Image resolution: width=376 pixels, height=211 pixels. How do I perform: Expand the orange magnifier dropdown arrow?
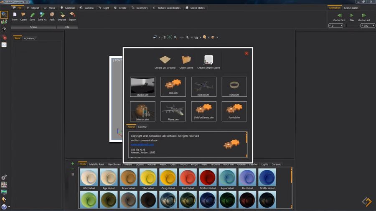pyautogui.click(x=208, y=37)
